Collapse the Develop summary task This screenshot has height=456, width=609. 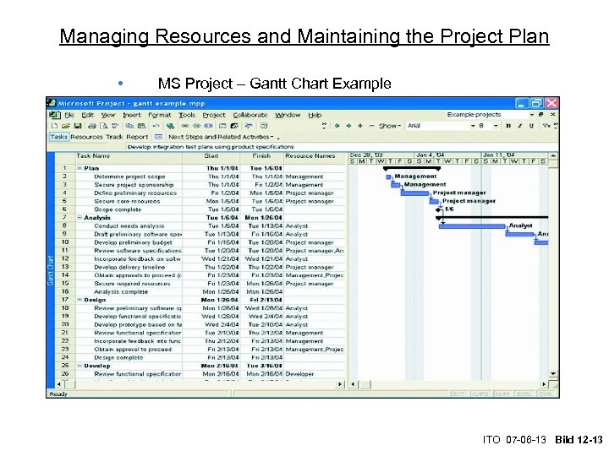(x=80, y=366)
